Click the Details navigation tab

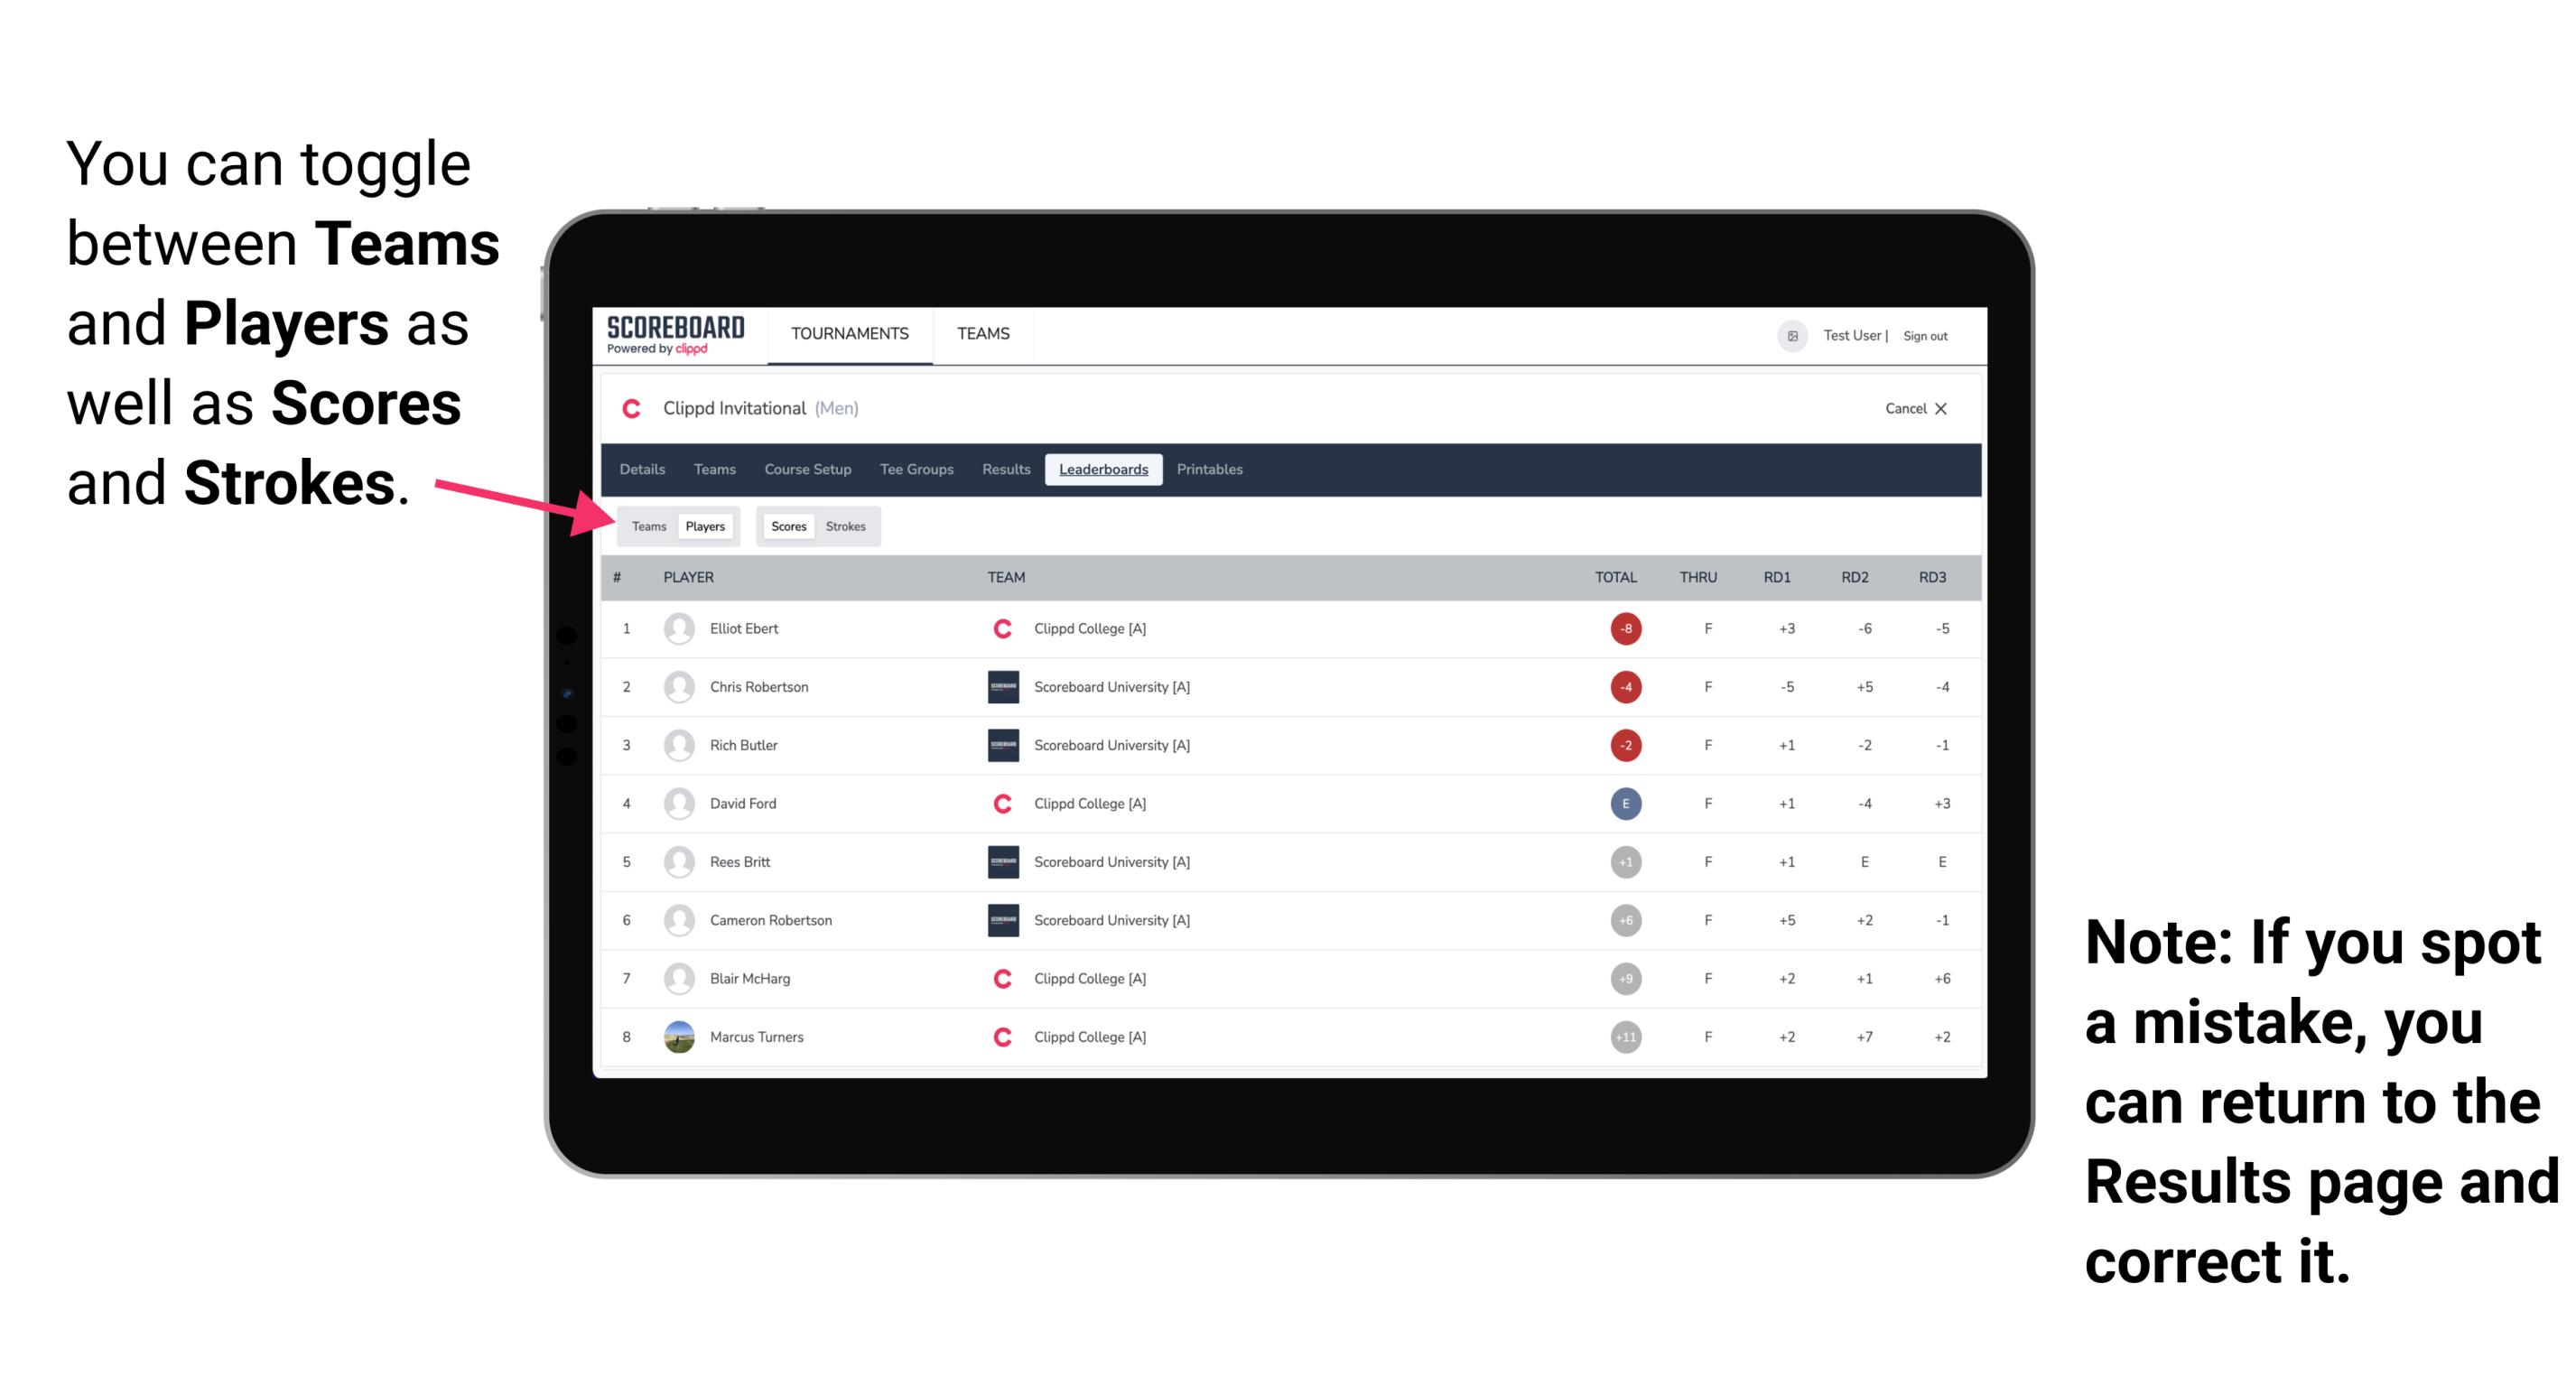[x=643, y=470]
